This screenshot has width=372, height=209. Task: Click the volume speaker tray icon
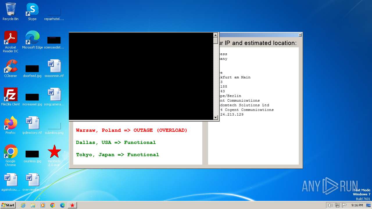330,205
